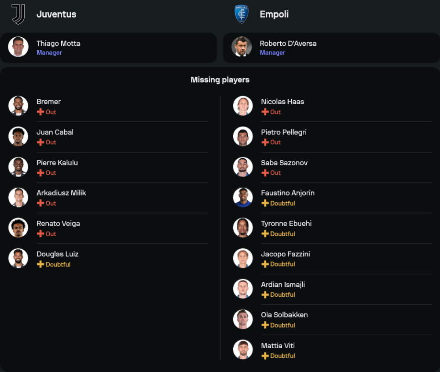Select the Jacopo Fazzini name

coord(286,254)
